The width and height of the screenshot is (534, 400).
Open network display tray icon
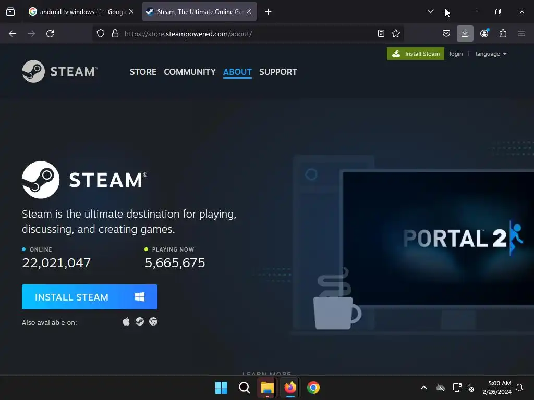click(x=457, y=387)
